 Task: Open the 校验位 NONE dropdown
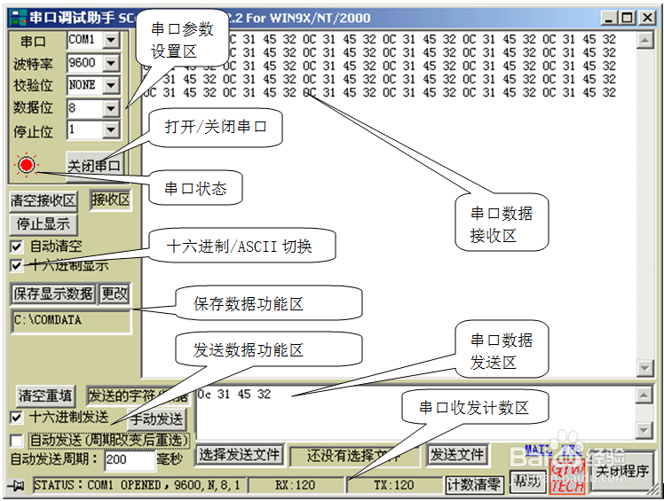tap(111, 85)
